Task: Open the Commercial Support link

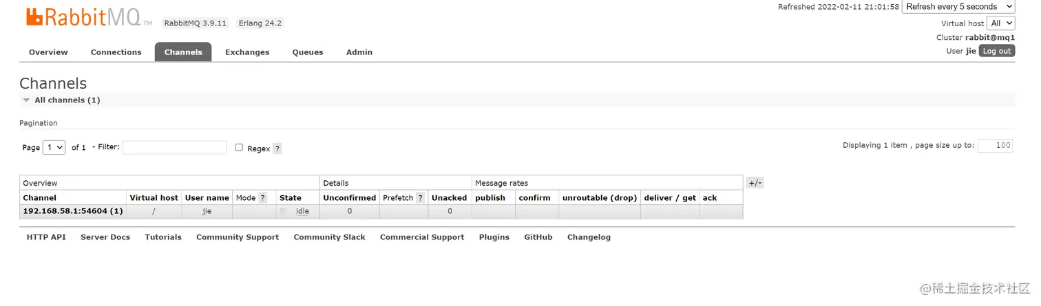Action: pyautogui.click(x=422, y=237)
